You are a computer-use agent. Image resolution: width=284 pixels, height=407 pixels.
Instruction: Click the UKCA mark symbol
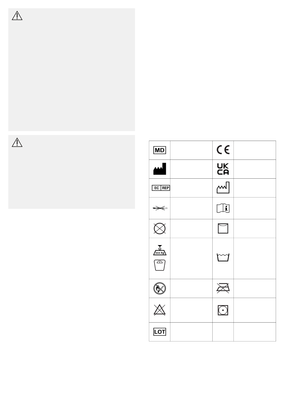coord(223,169)
